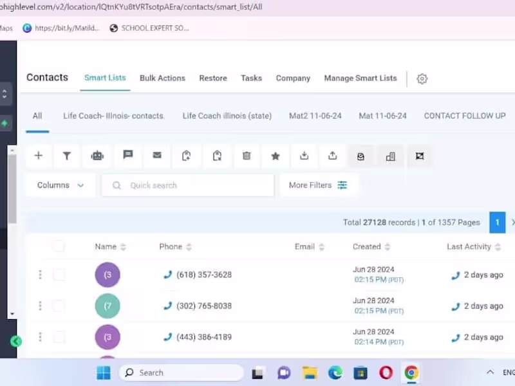Click the download export contacts icon

(304, 156)
